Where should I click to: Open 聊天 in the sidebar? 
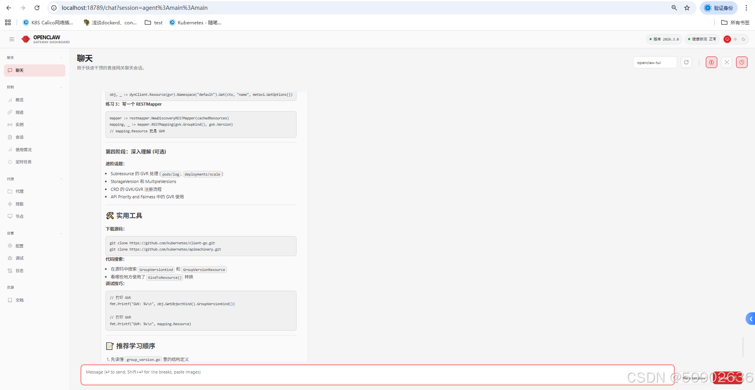pos(35,70)
